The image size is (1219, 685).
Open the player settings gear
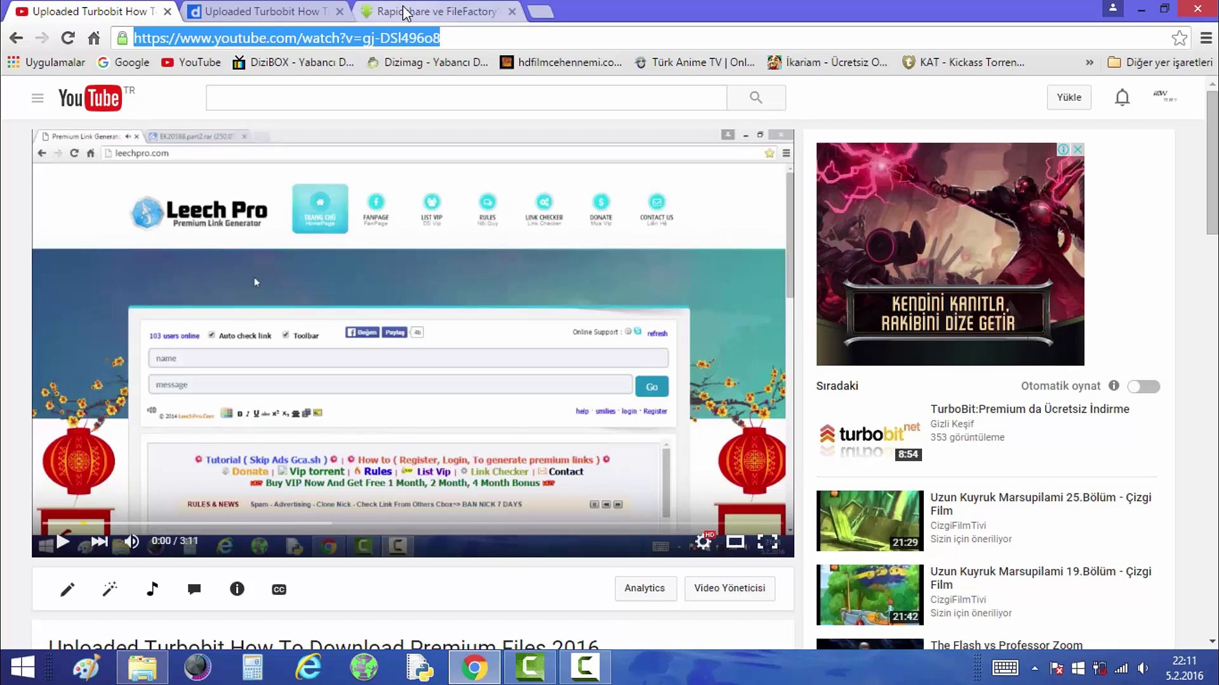click(x=703, y=542)
